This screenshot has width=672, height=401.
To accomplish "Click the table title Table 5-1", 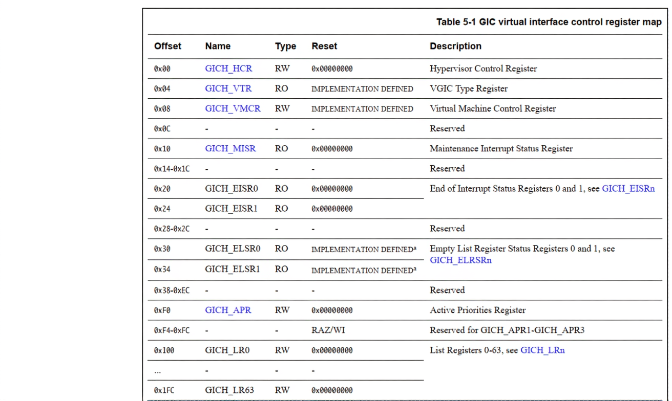I will [453, 22].
